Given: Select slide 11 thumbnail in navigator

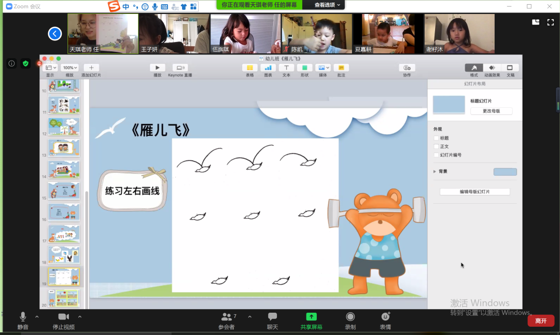Looking at the screenshot, I should [x=64, y=105].
